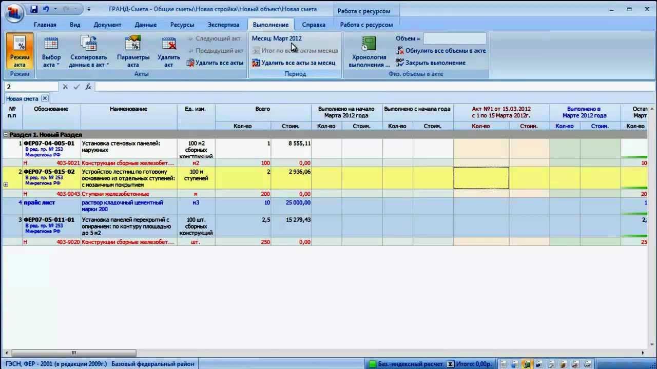Click the Redo arrow in quick access toolbar
The width and height of the screenshot is (657, 369).
click(66, 9)
